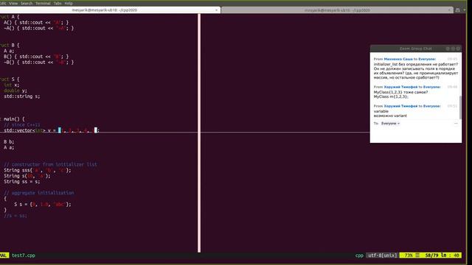Click the 'String sss{' code line
The height and width of the screenshot is (265, 472).
coord(38,170)
